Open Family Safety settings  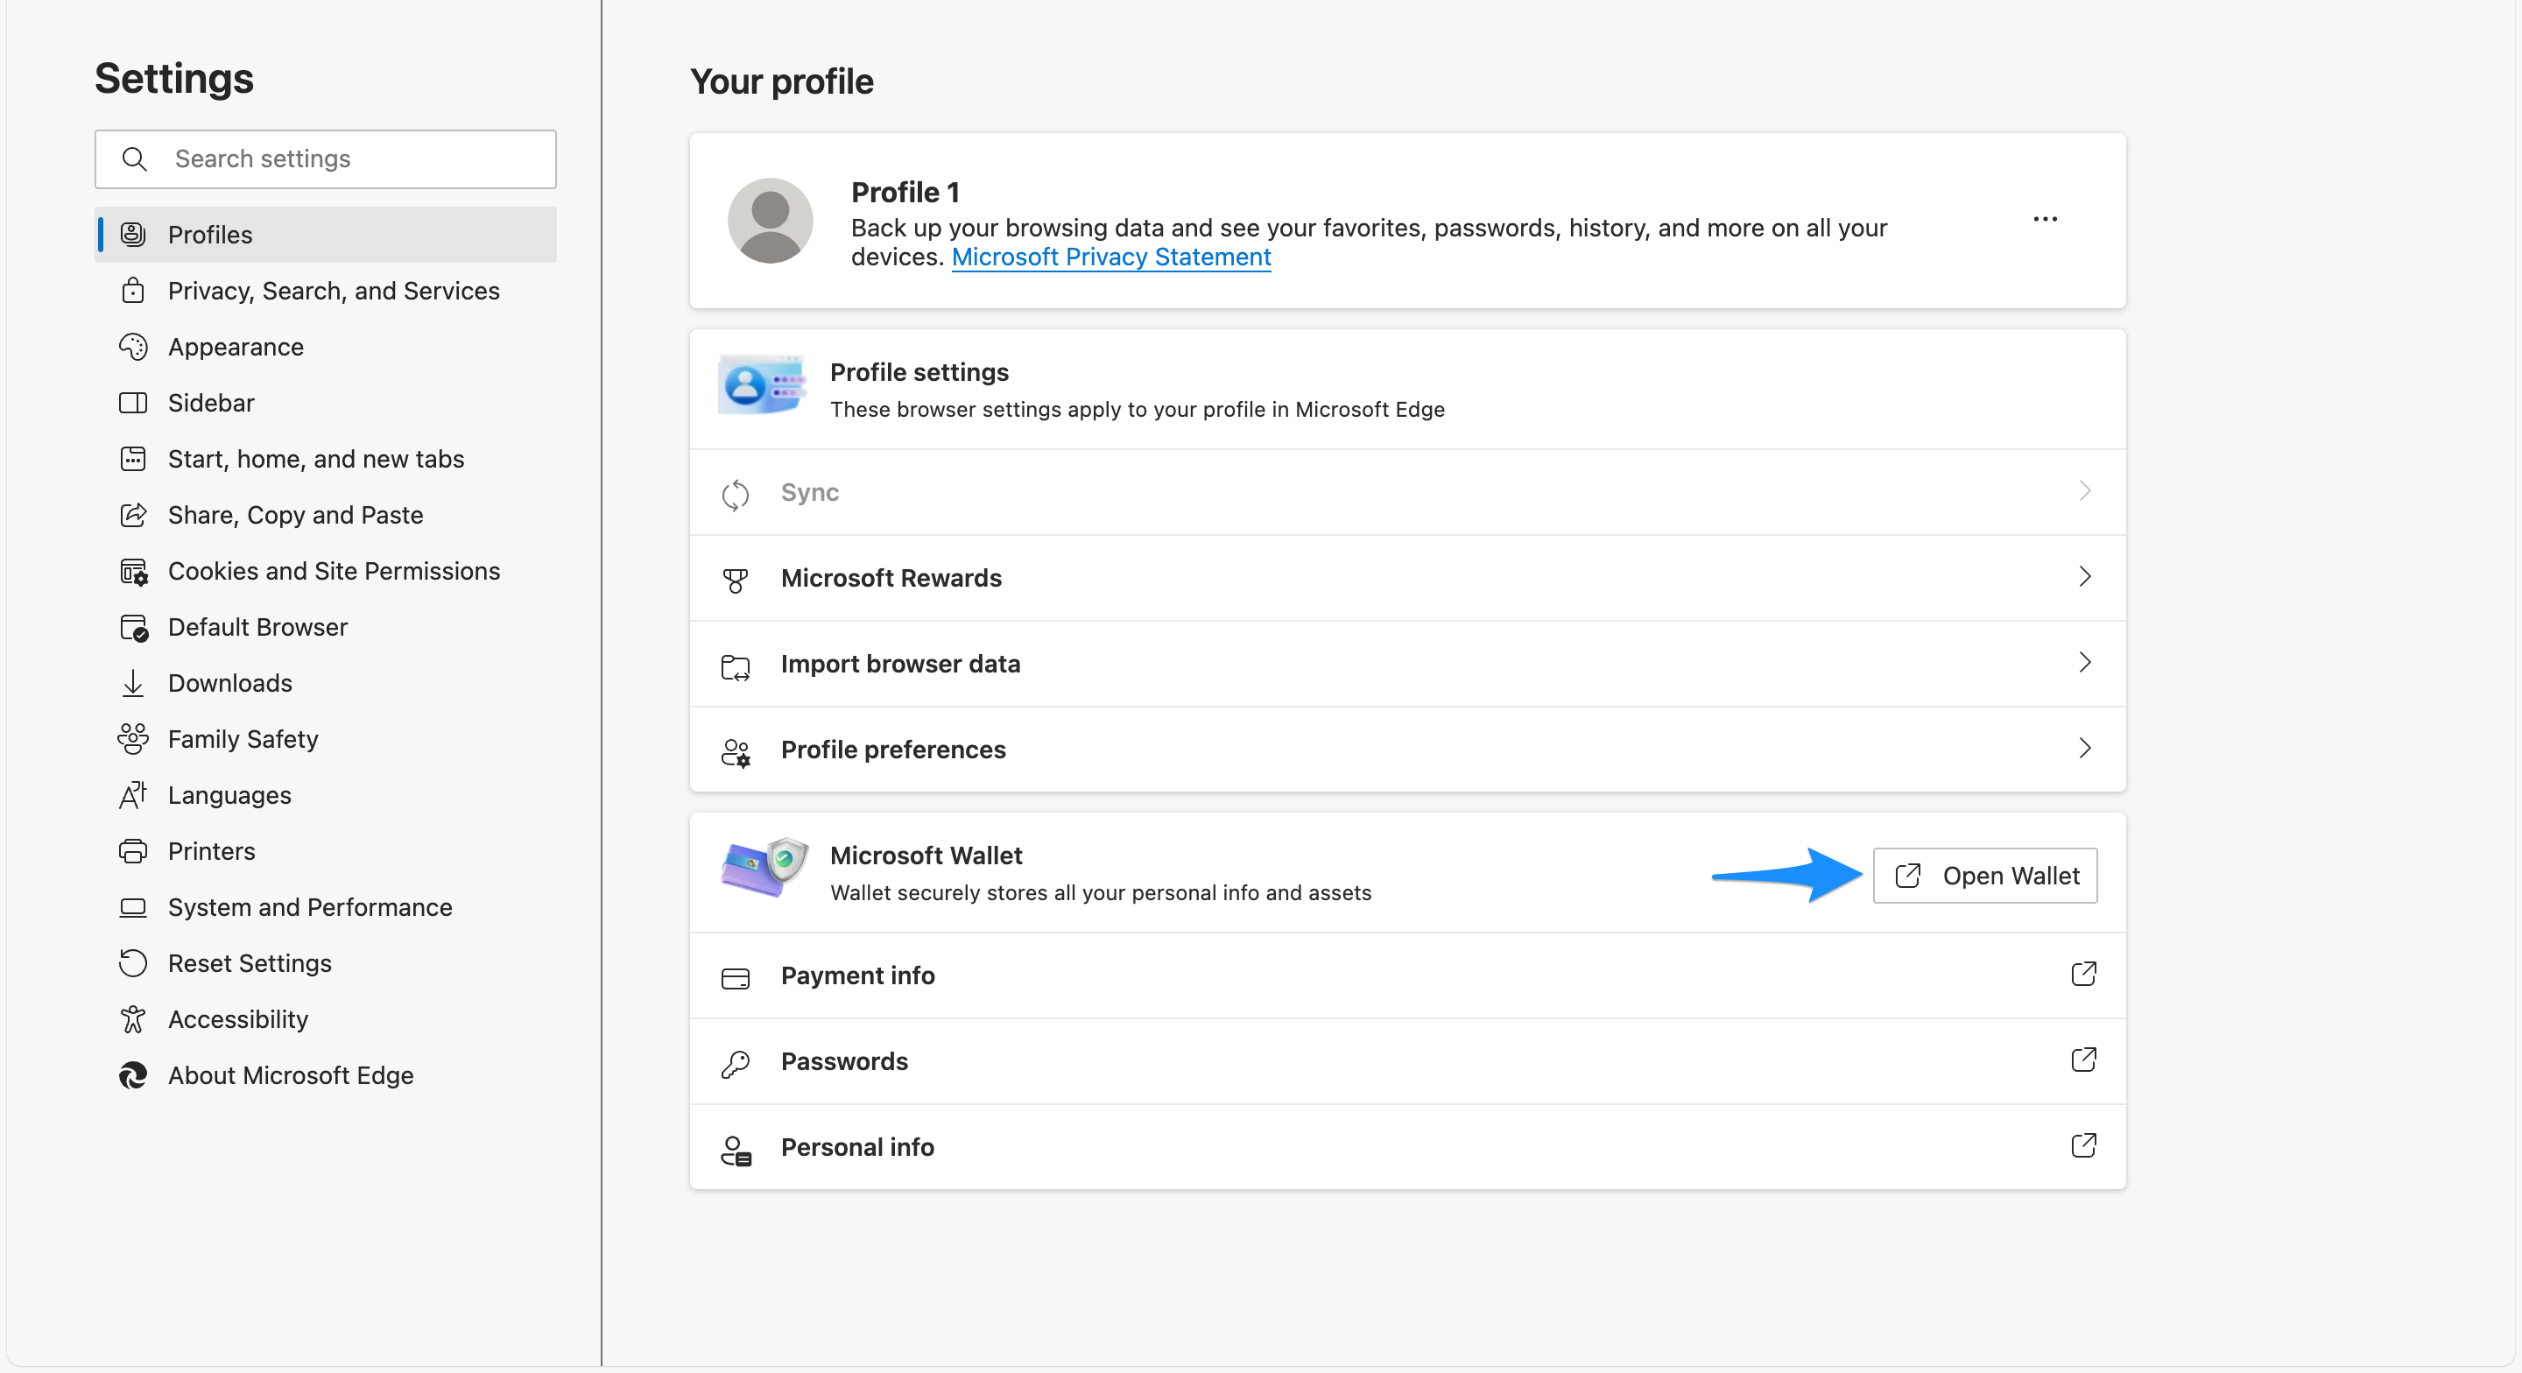pos(326,739)
